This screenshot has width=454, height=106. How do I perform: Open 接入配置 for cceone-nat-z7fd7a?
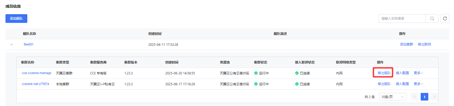pos(402,84)
